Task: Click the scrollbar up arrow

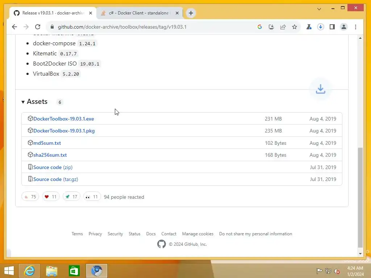Action: tap(360, 38)
